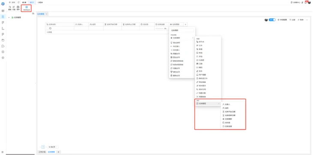Click 添加说明 in the column menu

coord(175,43)
